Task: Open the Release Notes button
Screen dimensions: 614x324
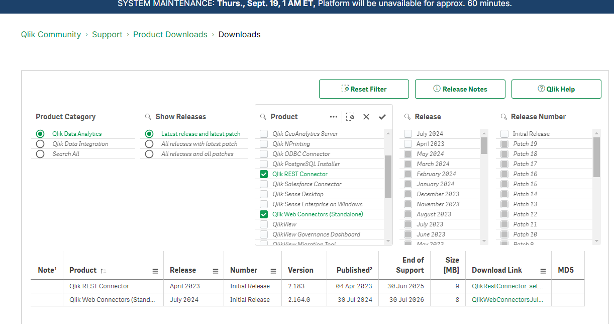Action: (x=460, y=89)
